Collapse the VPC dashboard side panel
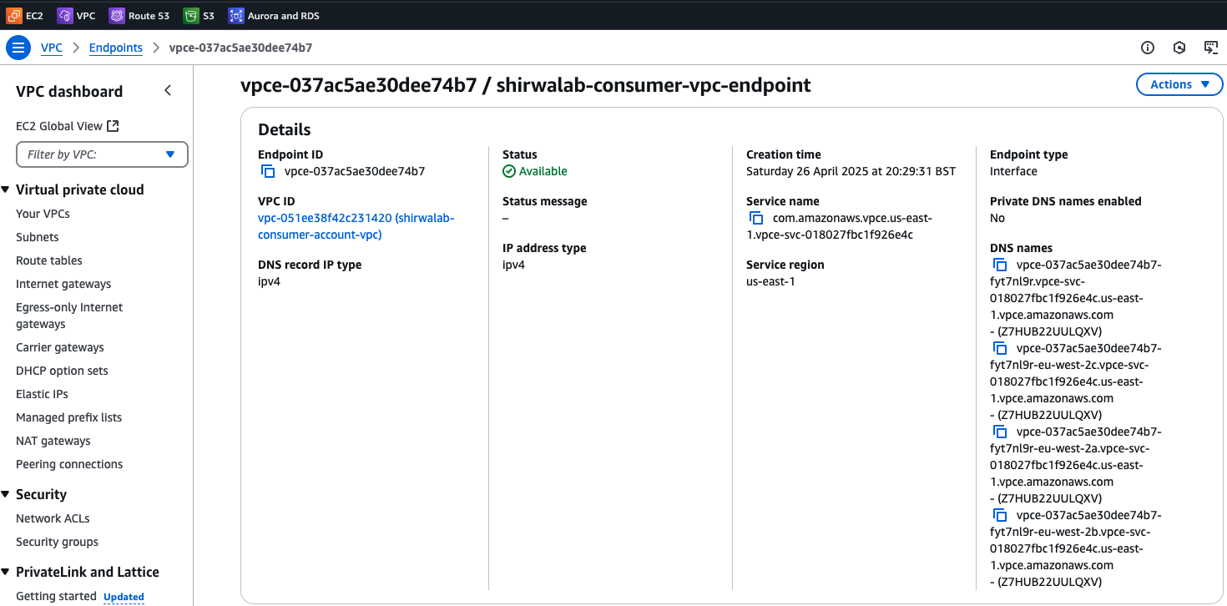The height and width of the screenshot is (606, 1227). [168, 90]
